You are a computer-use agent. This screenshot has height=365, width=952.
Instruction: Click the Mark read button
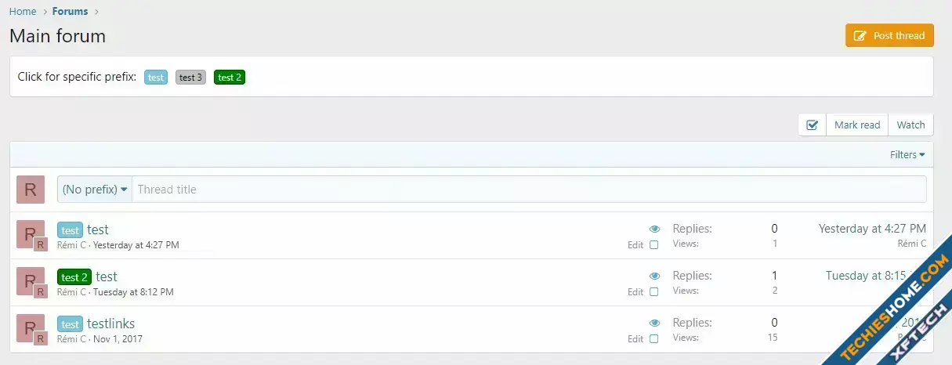point(856,125)
